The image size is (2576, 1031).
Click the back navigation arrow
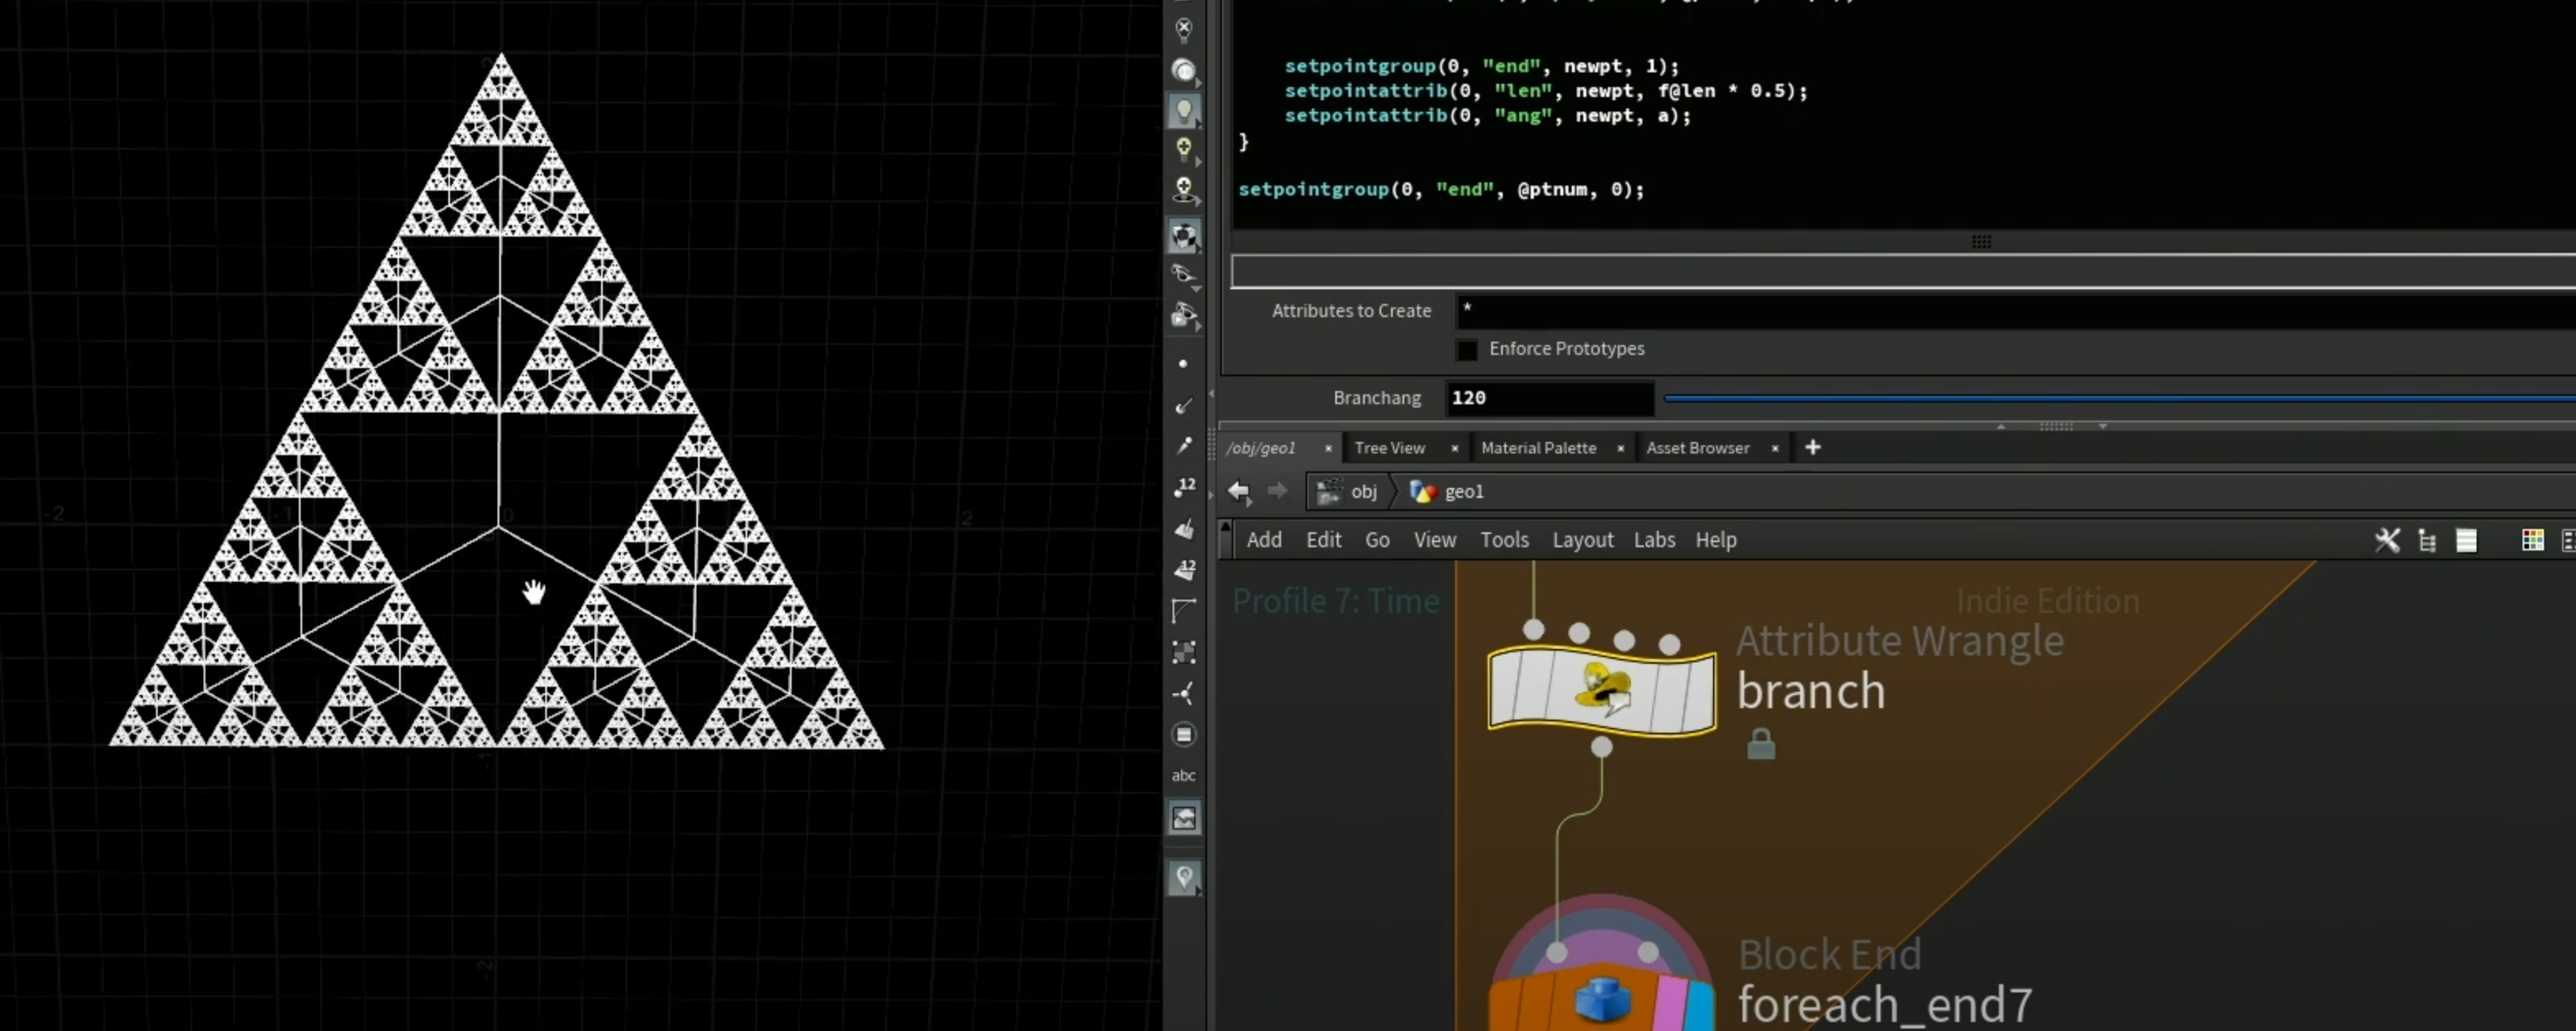pos(1239,491)
